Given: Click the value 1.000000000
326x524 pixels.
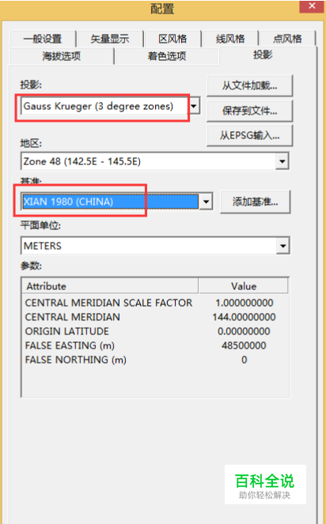Looking at the screenshot, I should (244, 303).
